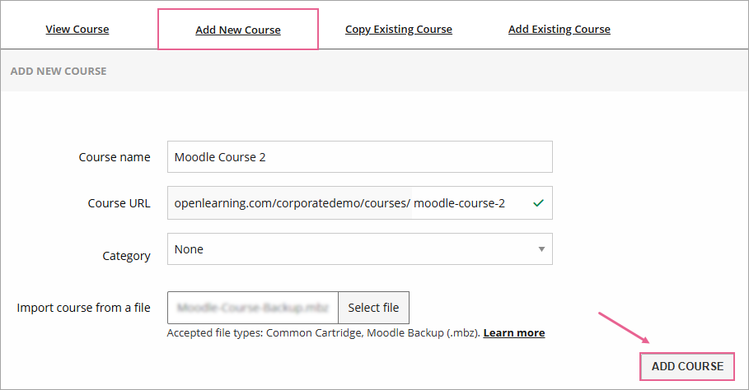Click the Import course from a file label
Screen dimensions: 749x390
pyautogui.click(x=84, y=308)
